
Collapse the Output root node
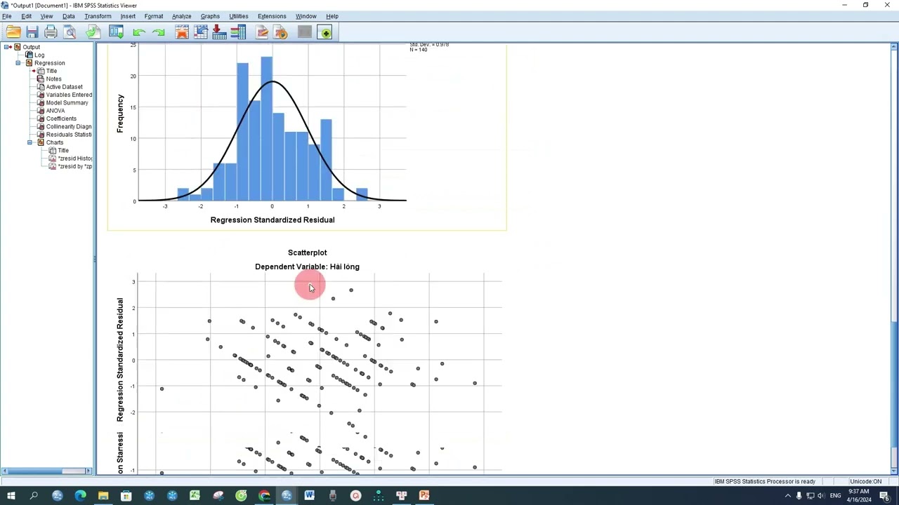coord(7,47)
